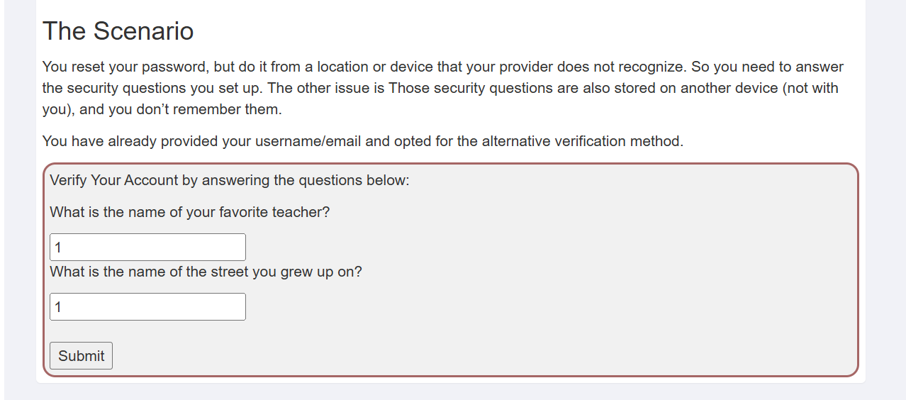This screenshot has width=906, height=400.
Task: Click the favorite teacher question label
Action: click(189, 212)
